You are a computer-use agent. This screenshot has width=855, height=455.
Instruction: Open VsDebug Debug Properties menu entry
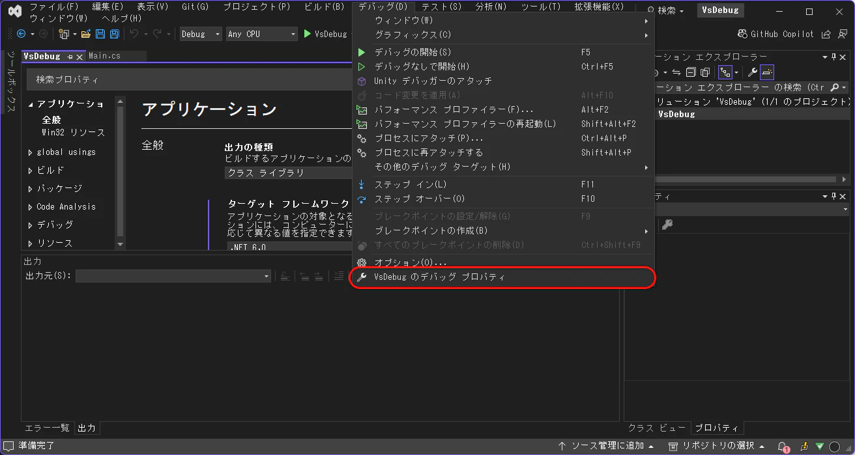(x=503, y=277)
